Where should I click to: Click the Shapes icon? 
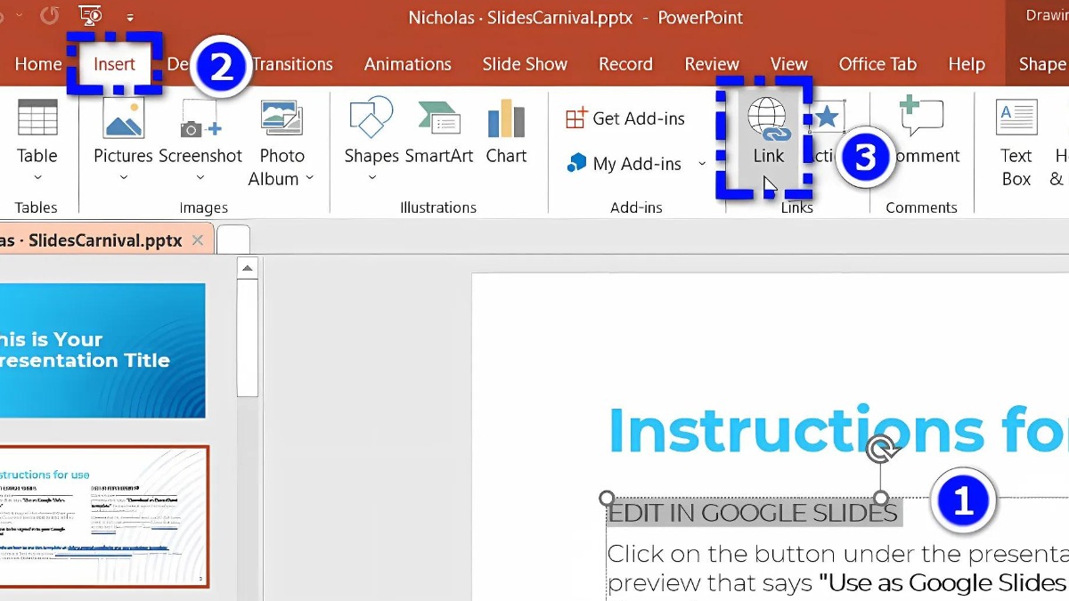371,118
